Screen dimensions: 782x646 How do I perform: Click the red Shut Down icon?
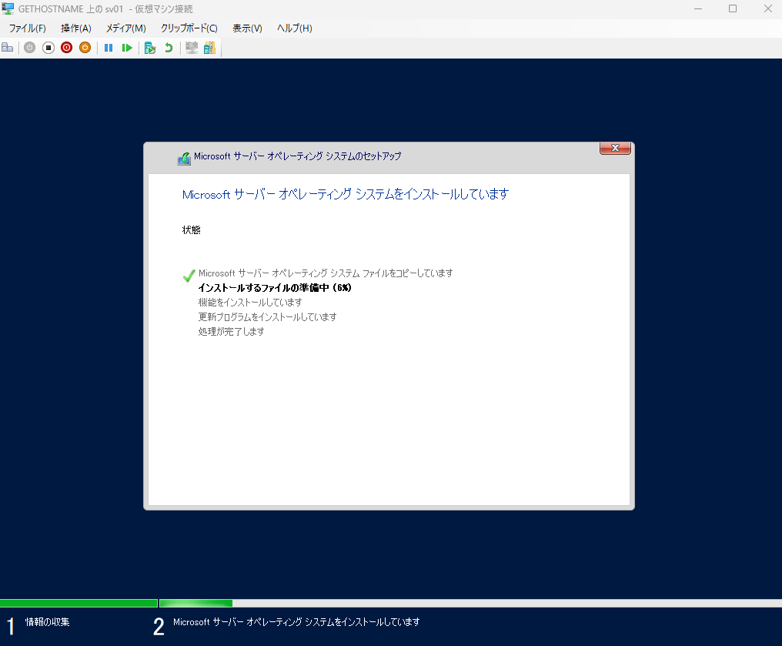66,48
